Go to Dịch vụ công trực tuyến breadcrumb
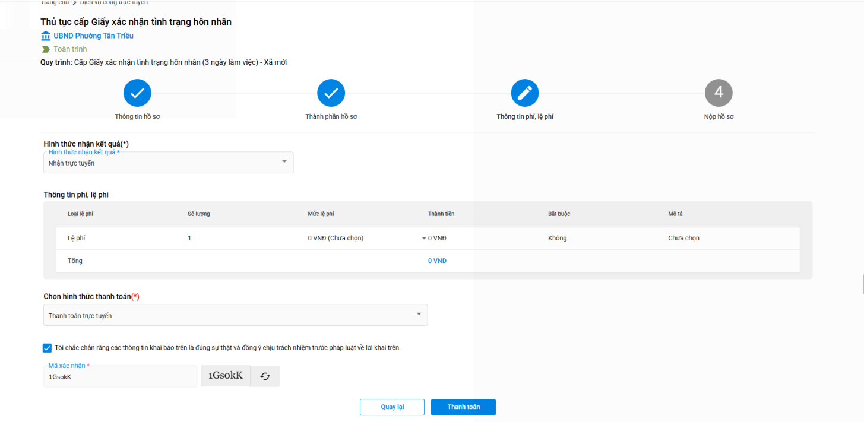This screenshot has width=864, height=422. (x=114, y=3)
